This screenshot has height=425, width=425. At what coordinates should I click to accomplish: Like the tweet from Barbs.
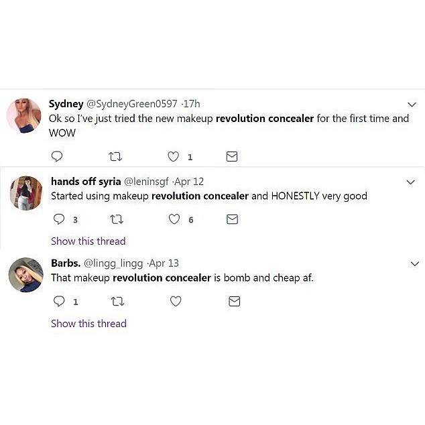click(176, 302)
